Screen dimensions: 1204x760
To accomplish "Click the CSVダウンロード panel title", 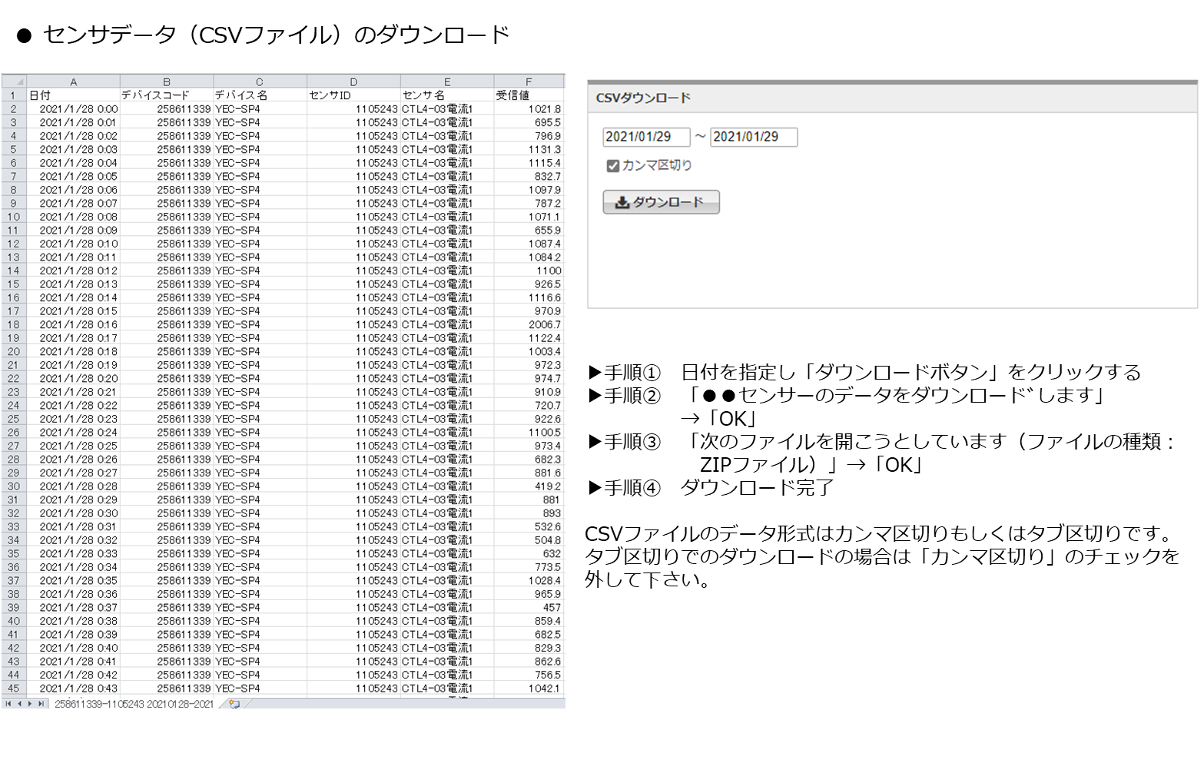I will point(643,98).
